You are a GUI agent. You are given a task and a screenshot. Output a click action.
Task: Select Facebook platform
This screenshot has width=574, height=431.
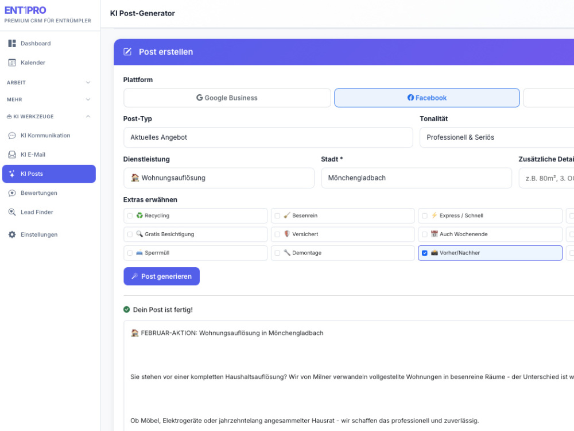point(427,98)
